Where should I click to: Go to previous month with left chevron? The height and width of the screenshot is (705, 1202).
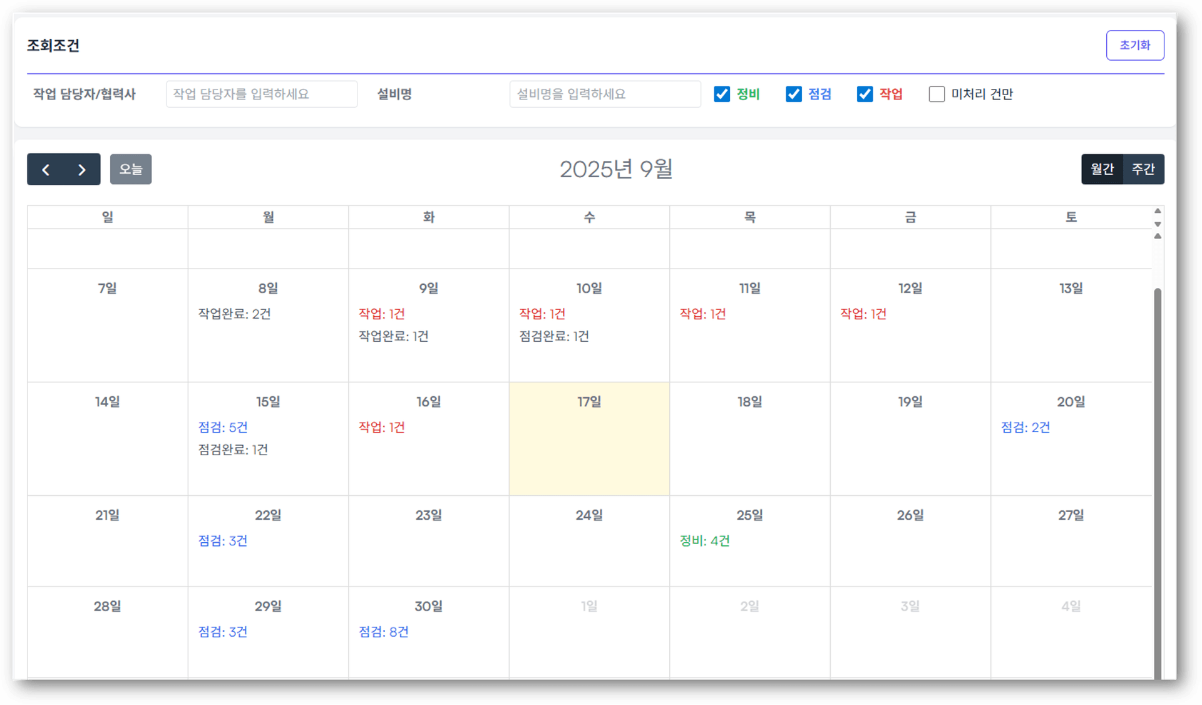[46, 170]
